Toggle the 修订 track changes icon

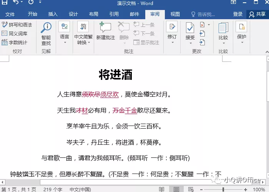coord(172,26)
